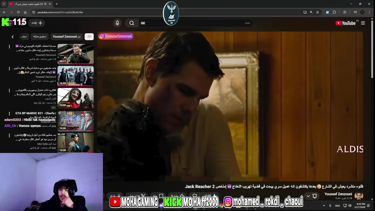375x211 pixels.
Task: Open the zoom level magnifier icon
Action: (311, 12)
